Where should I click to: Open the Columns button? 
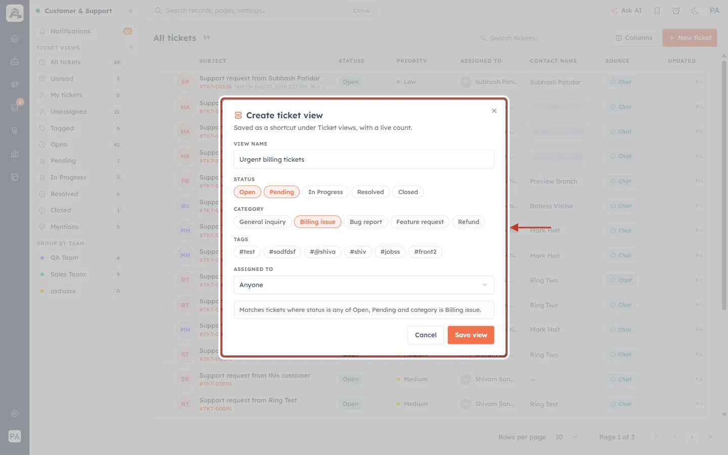tap(634, 38)
